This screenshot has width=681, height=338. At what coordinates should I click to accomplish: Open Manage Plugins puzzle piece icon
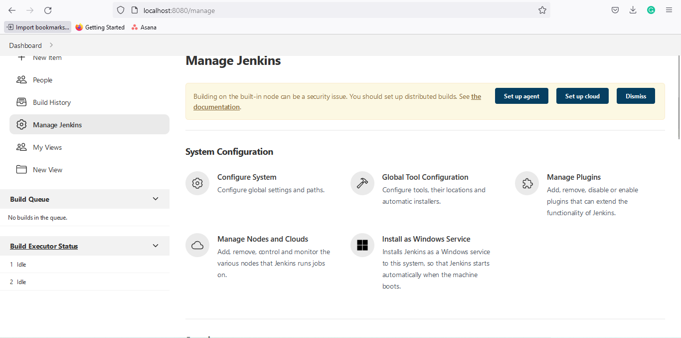pos(527,183)
